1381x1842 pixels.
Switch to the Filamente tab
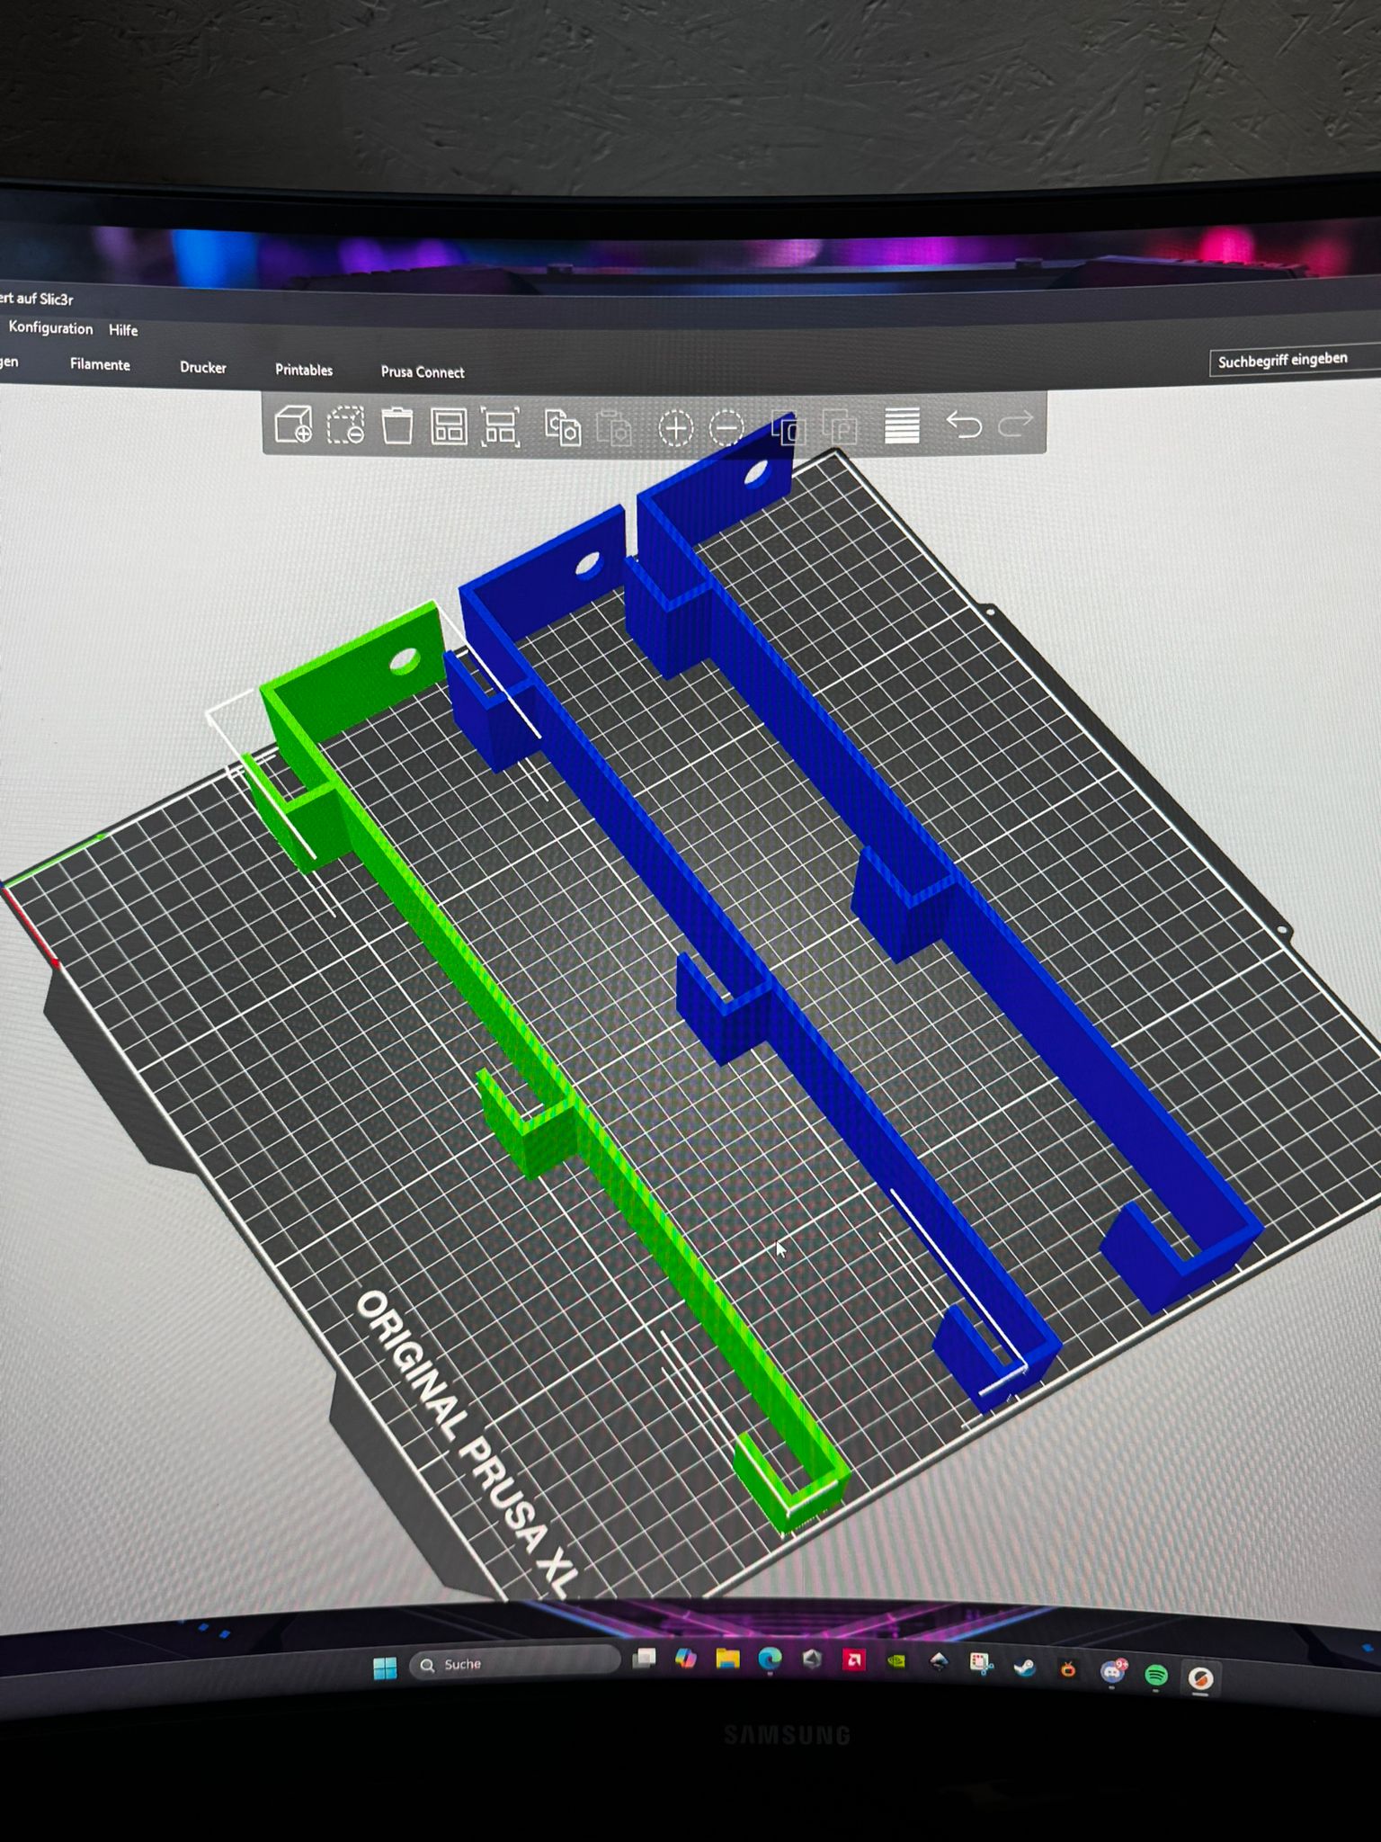tap(100, 364)
